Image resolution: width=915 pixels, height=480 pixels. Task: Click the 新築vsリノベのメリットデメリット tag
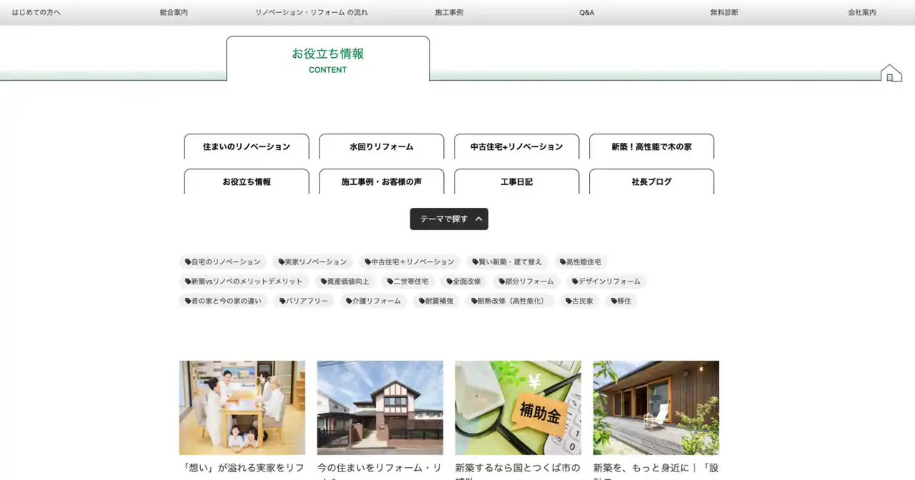click(244, 281)
